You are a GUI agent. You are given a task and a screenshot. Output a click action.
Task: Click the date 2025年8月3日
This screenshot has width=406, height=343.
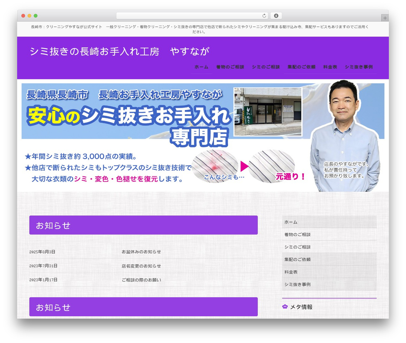[42, 252]
